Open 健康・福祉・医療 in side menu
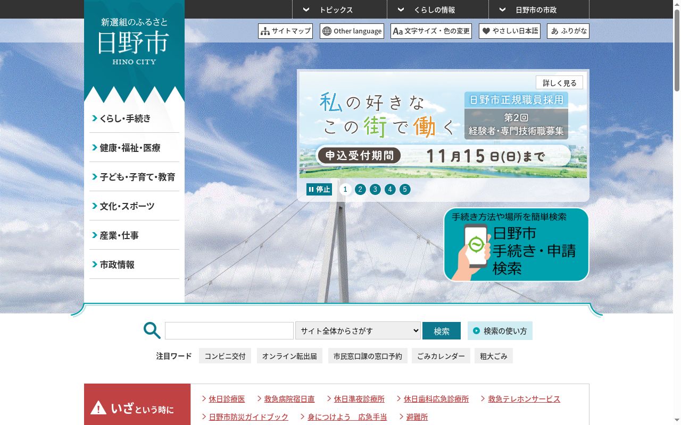The width and height of the screenshot is (681, 425). [134, 148]
